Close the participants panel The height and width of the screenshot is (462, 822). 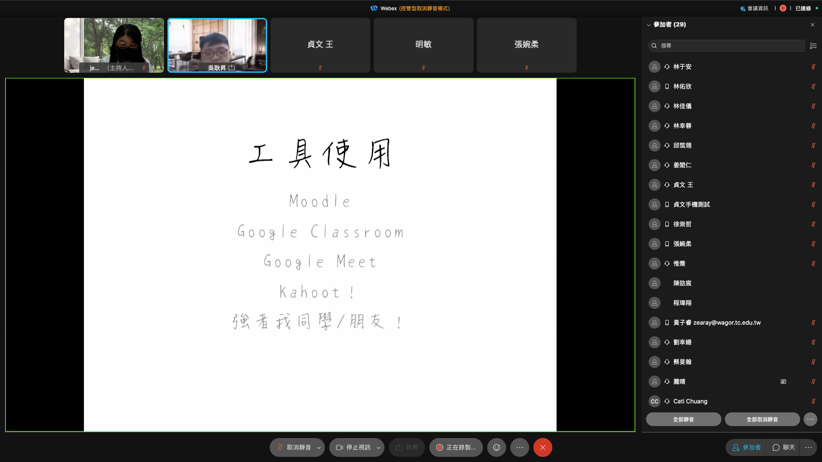(x=813, y=25)
